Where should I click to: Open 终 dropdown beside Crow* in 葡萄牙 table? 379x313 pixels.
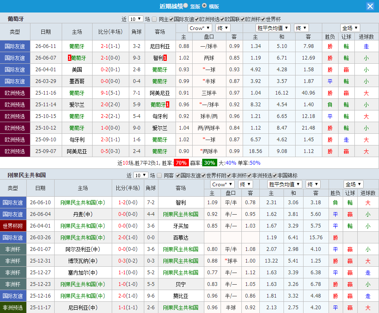223,28
